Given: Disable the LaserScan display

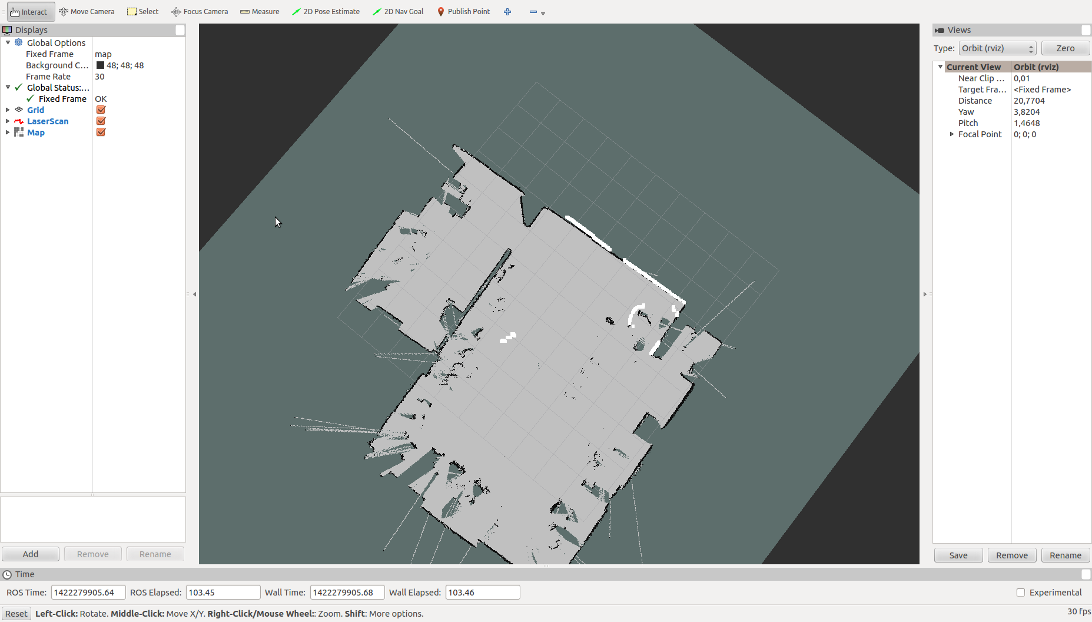Looking at the screenshot, I should tap(100, 121).
